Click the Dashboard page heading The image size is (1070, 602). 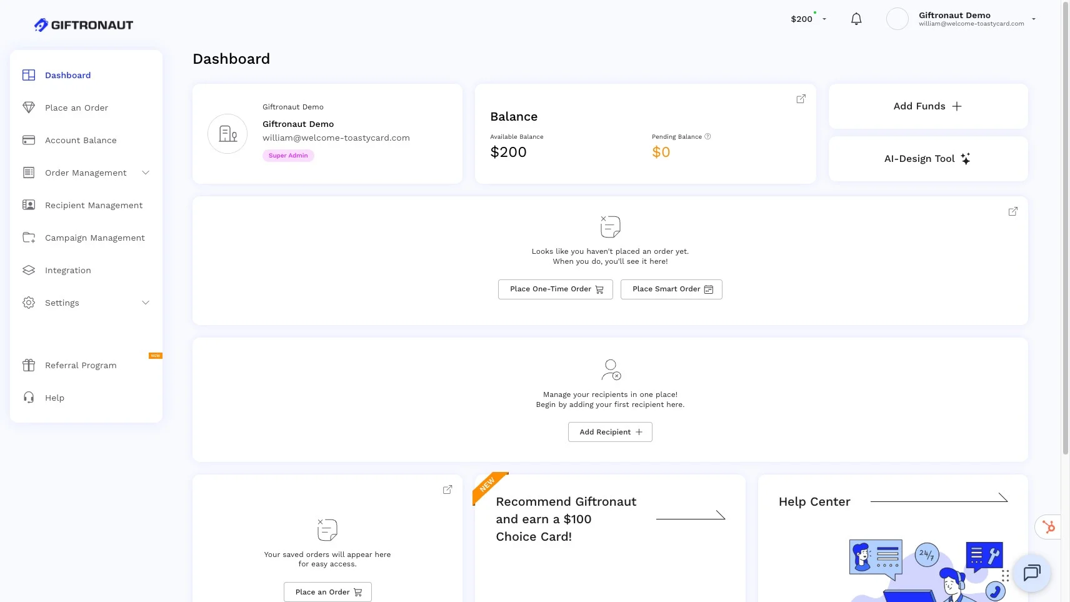(231, 59)
